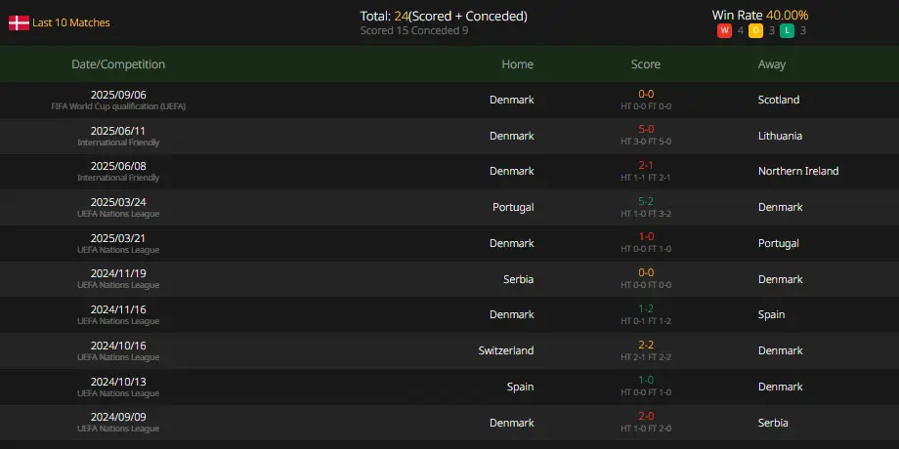Open the 5-0 Denmark vs Lithuania score
This screenshot has width=899, height=449.
click(x=646, y=130)
